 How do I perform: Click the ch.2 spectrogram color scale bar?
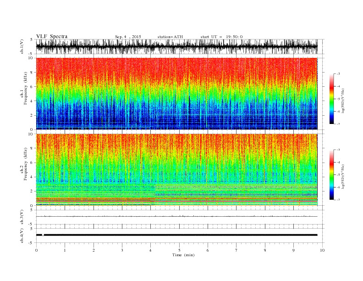tap(332, 175)
